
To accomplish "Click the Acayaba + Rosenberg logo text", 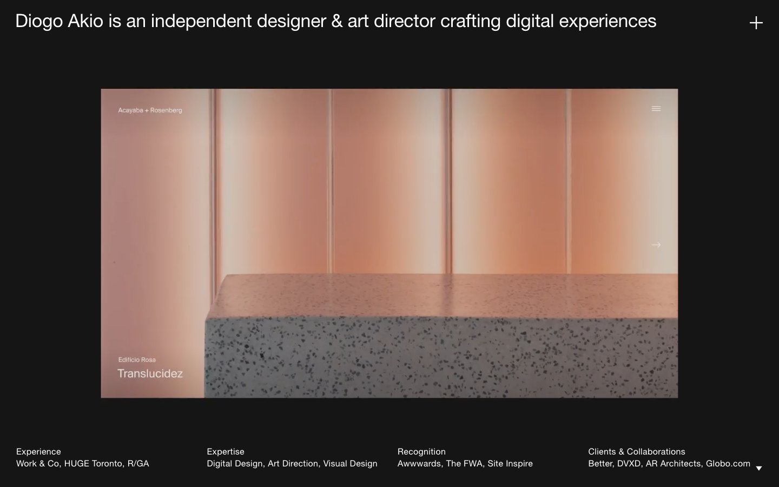I will click(150, 110).
